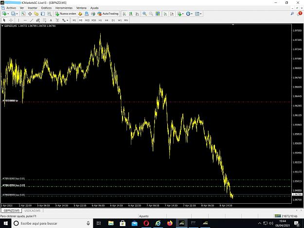Image resolution: width=304 pixels, height=228 pixels.
Task: Switch to H4 timeframe
Action: click(x=107, y=20)
